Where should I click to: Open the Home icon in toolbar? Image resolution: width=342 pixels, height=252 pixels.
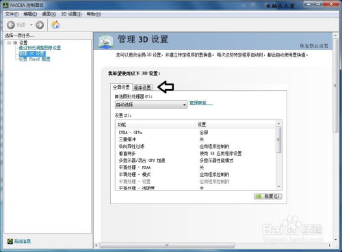click(x=55, y=25)
